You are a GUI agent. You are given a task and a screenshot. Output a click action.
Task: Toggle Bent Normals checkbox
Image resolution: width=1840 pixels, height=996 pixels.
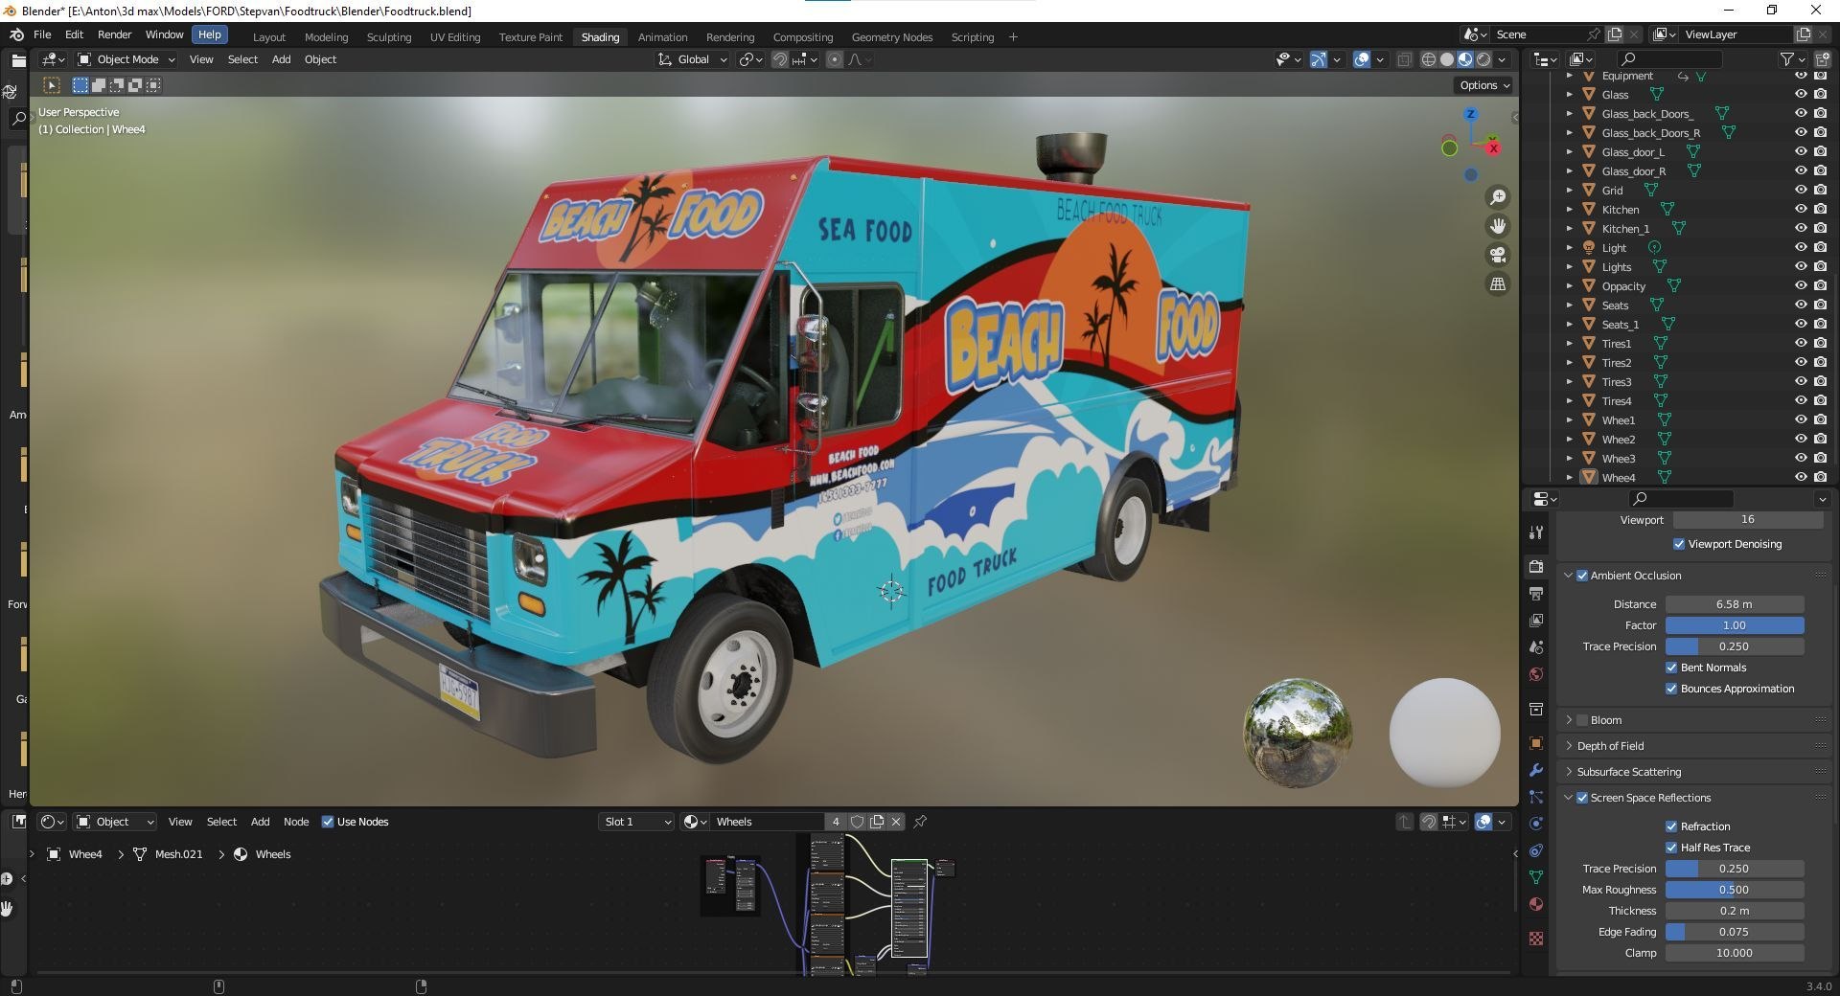coord(1671,668)
